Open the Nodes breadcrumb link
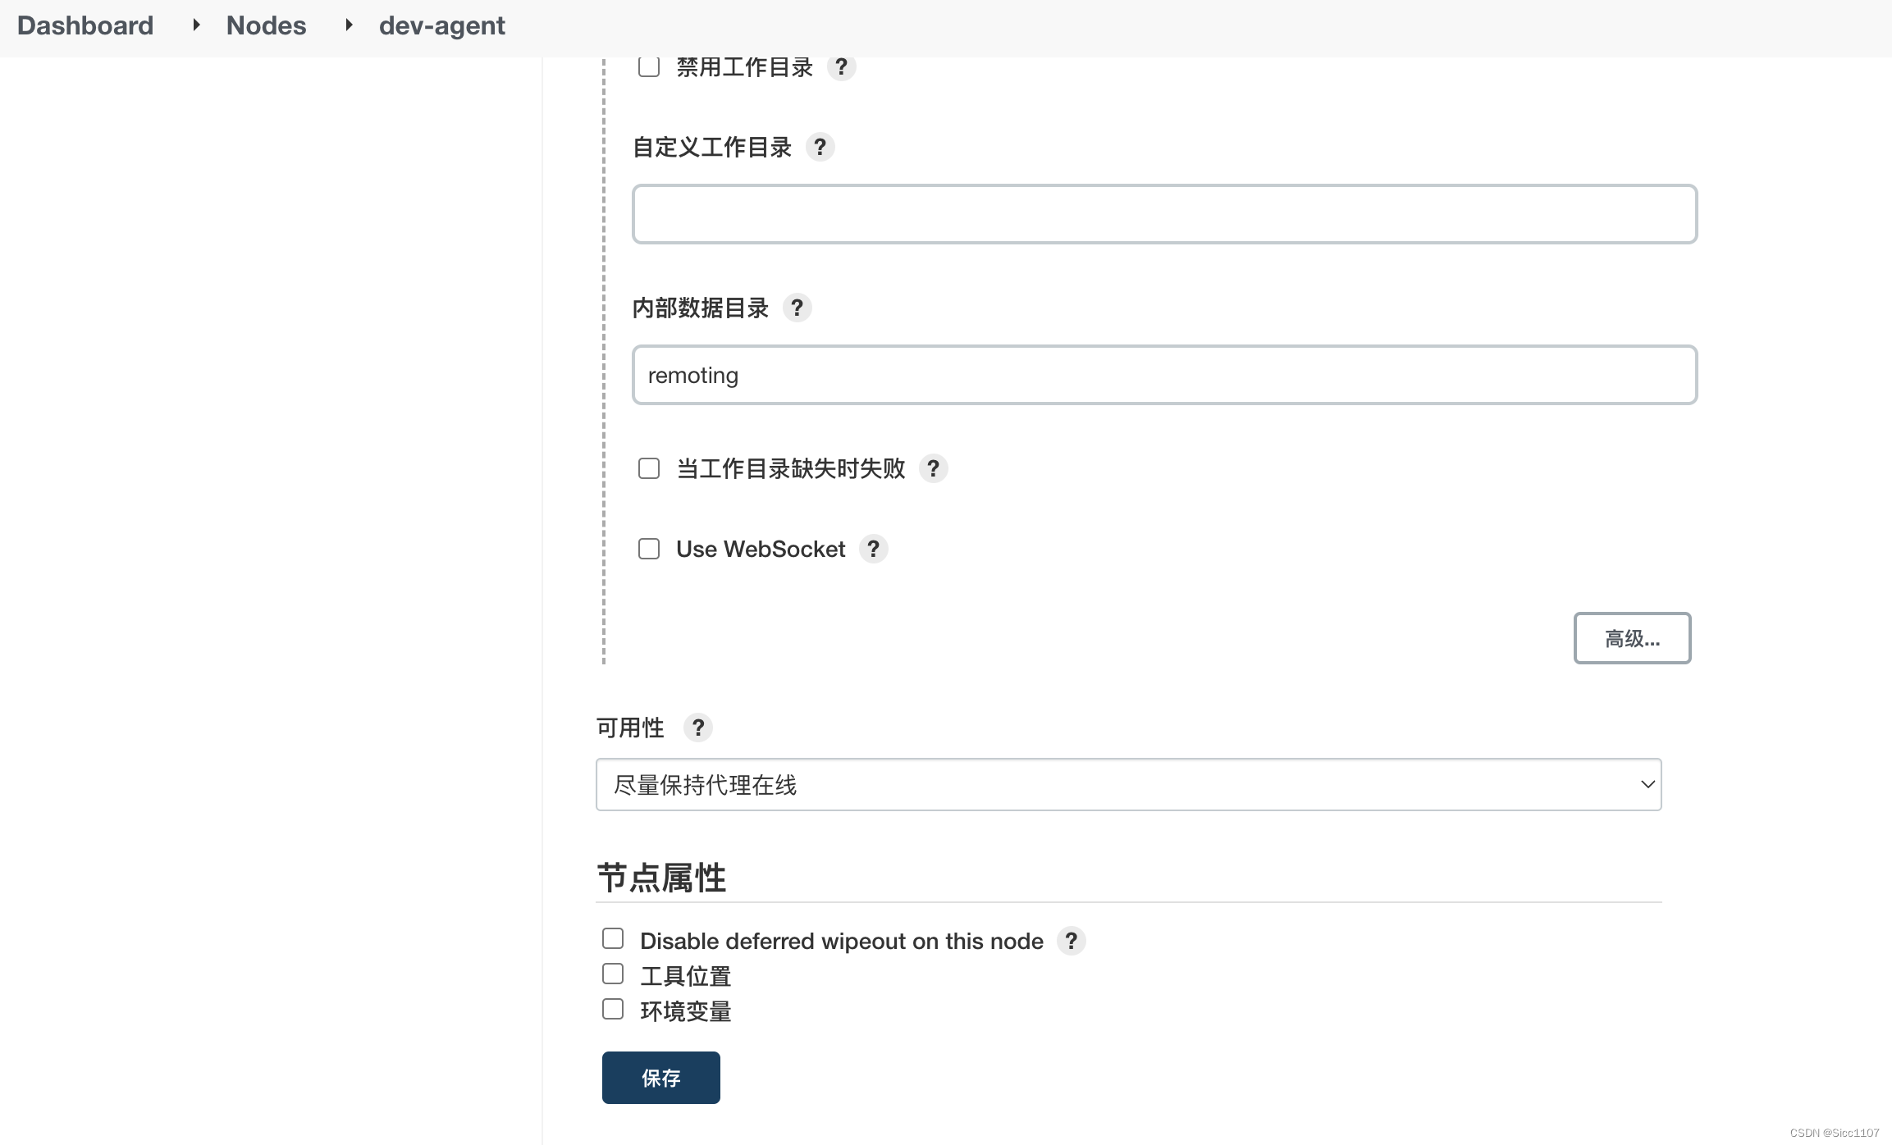The width and height of the screenshot is (1892, 1145). (266, 25)
